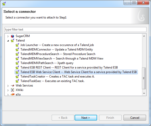Expand the XWiki tree node

pyautogui.click(x=8, y=90)
